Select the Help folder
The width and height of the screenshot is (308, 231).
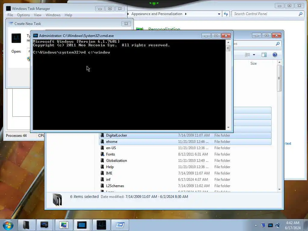(185, 167)
